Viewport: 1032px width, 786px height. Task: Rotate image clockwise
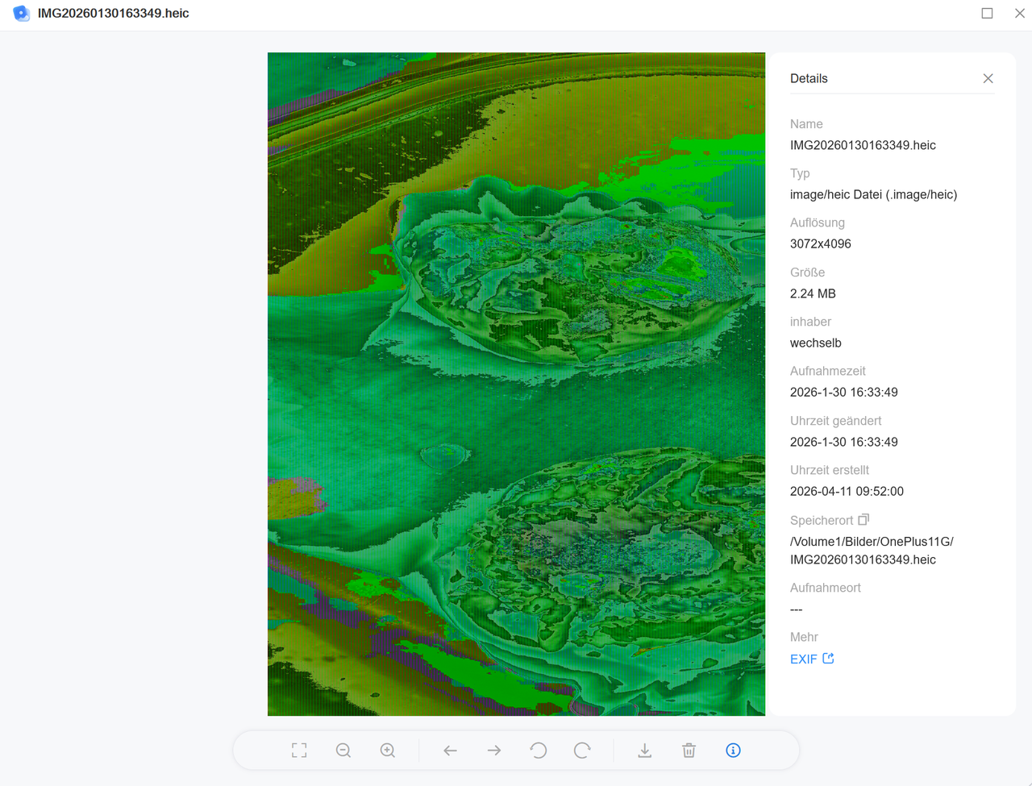[582, 751]
